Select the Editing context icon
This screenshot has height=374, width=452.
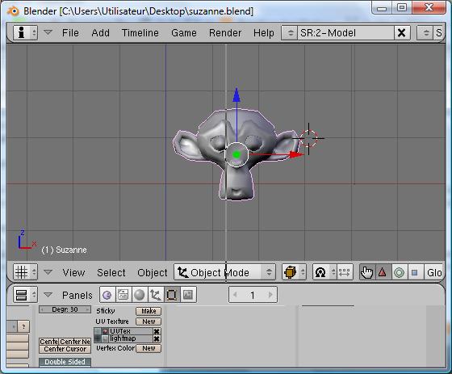coord(172,295)
